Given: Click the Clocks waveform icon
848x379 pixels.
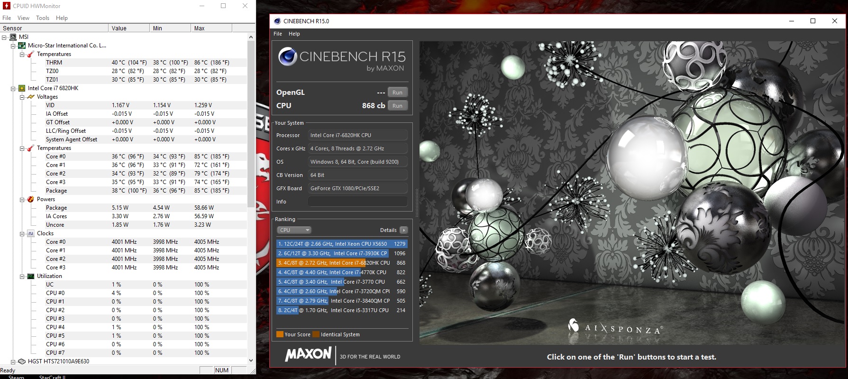Looking at the screenshot, I should tap(31, 233).
